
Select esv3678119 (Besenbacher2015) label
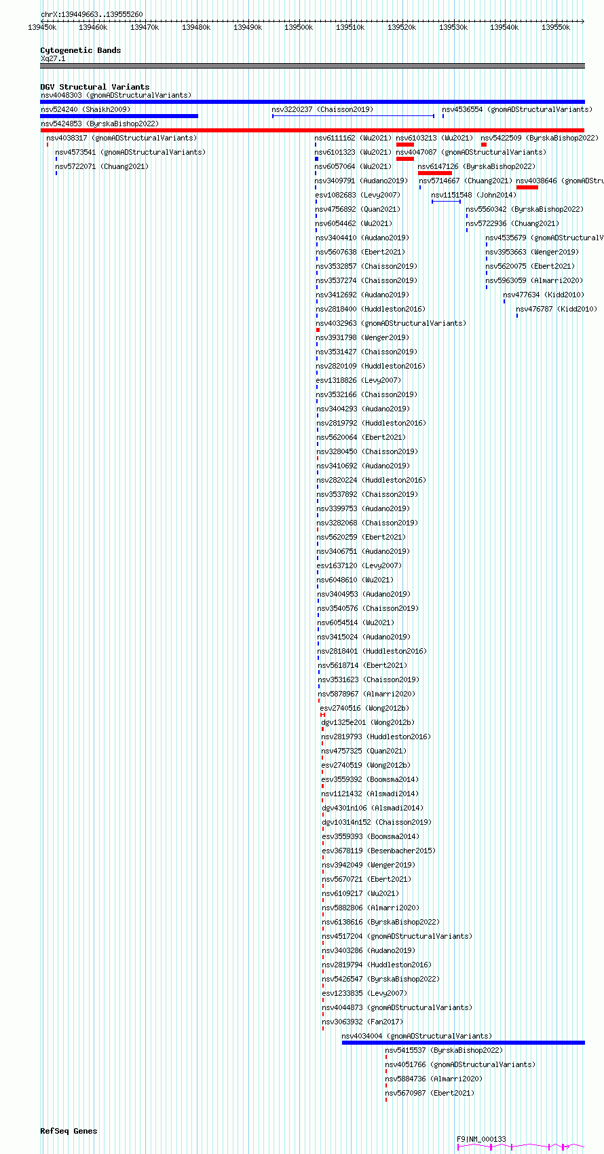click(x=379, y=851)
